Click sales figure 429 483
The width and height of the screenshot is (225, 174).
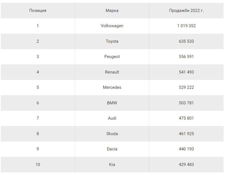pos(186,165)
